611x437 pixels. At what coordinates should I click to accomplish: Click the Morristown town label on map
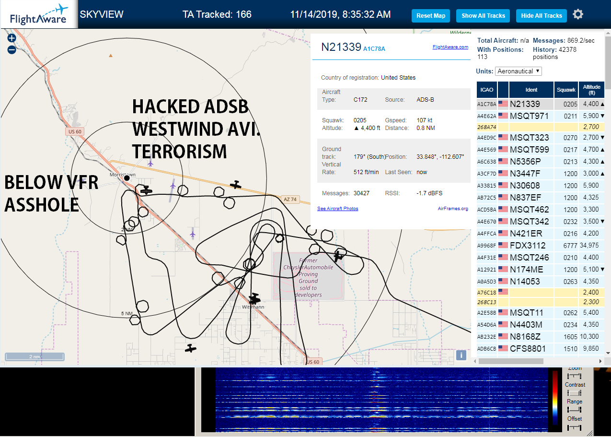coord(122,175)
